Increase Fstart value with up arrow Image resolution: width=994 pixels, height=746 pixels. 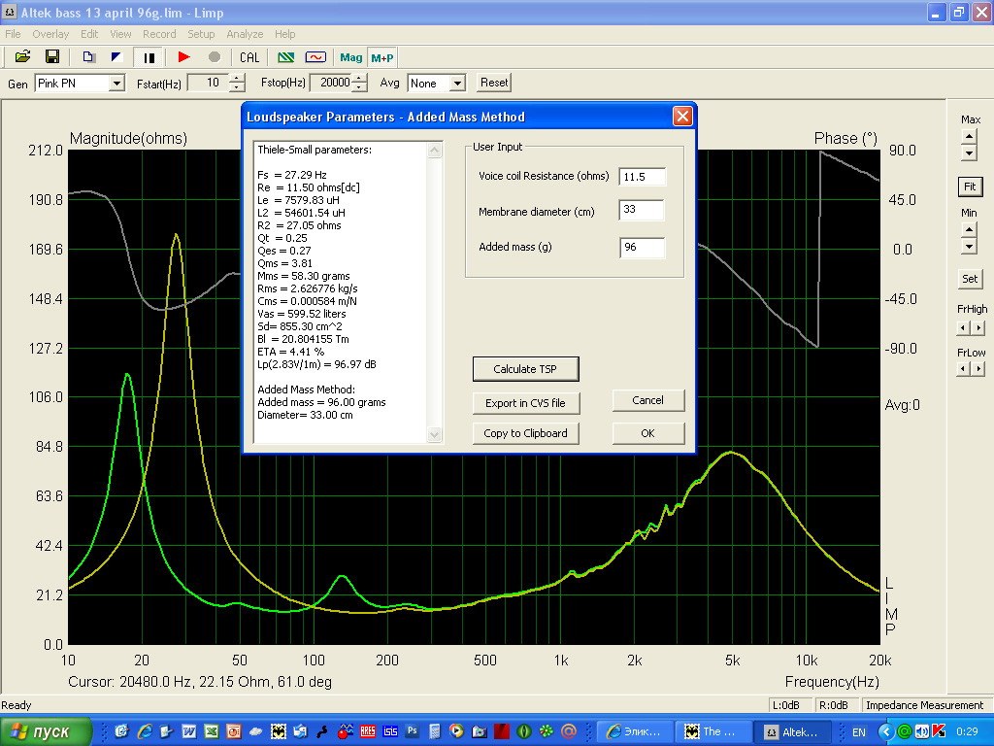[x=237, y=79]
